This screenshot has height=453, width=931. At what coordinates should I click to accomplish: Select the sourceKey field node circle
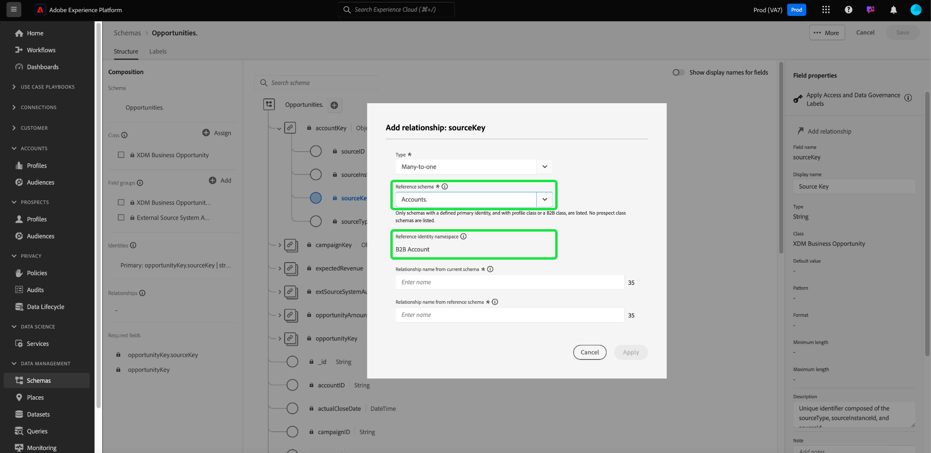(x=316, y=198)
